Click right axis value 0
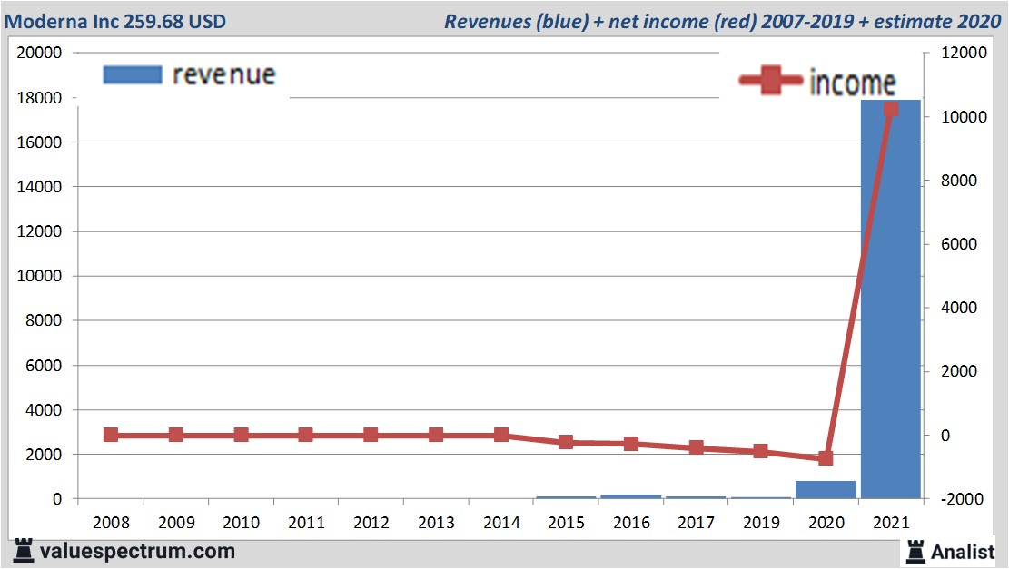The image size is (1009, 569). coord(945,436)
